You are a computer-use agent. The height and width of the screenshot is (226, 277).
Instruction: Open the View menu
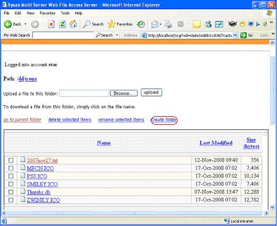coord(30,13)
